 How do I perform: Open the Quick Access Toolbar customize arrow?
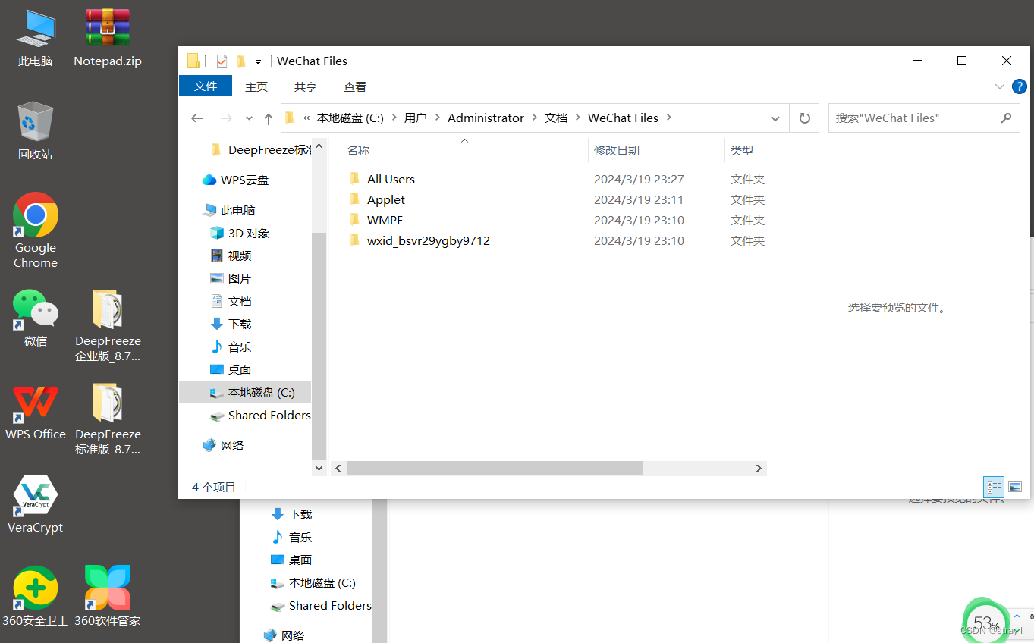coord(258,62)
